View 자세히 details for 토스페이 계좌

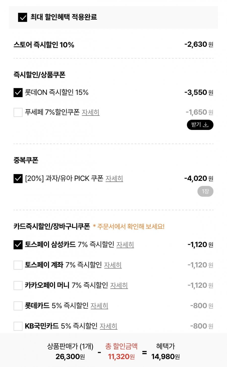click(113, 265)
